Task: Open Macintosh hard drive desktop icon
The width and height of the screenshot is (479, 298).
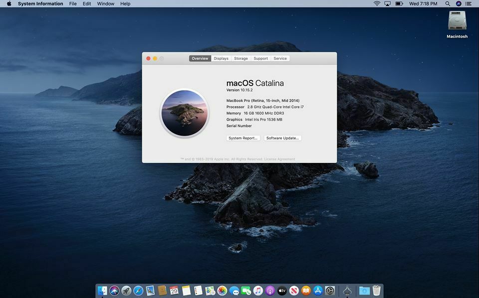Action: click(x=457, y=21)
